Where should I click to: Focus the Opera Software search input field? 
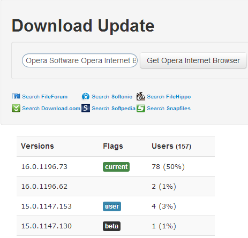(80, 60)
